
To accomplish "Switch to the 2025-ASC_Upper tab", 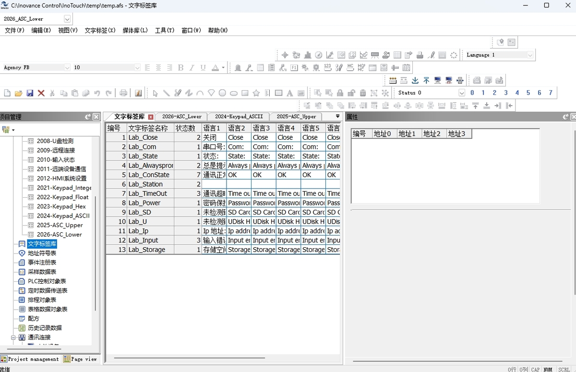I will pos(296,117).
